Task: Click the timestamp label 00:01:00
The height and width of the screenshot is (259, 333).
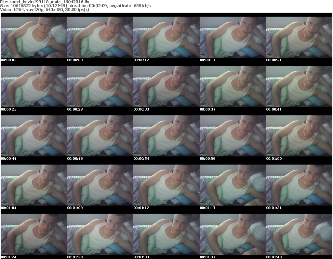Action: 274,159
